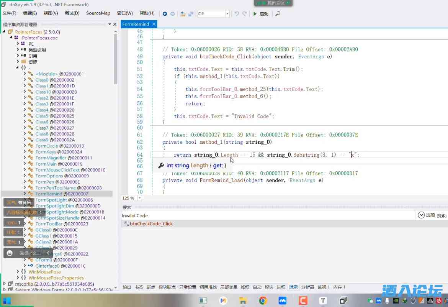
Task: Collapse the PointerFocus.exe module node
Action: tap(11, 38)
